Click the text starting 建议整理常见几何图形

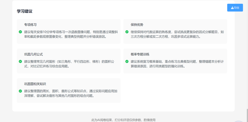pos(69,64)
